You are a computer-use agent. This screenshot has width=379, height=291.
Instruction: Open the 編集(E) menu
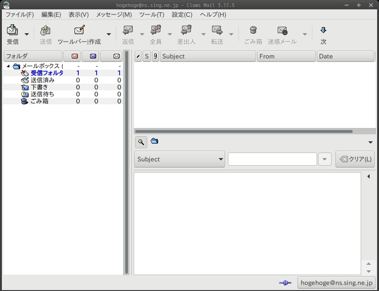(x=51, y=15)
